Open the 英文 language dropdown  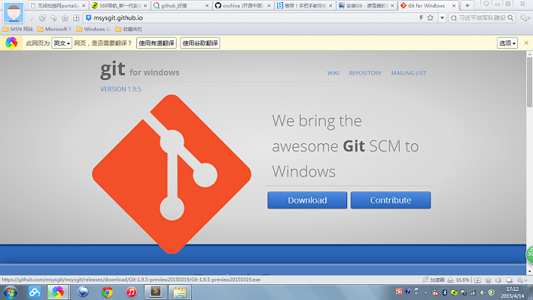[62, 43]
